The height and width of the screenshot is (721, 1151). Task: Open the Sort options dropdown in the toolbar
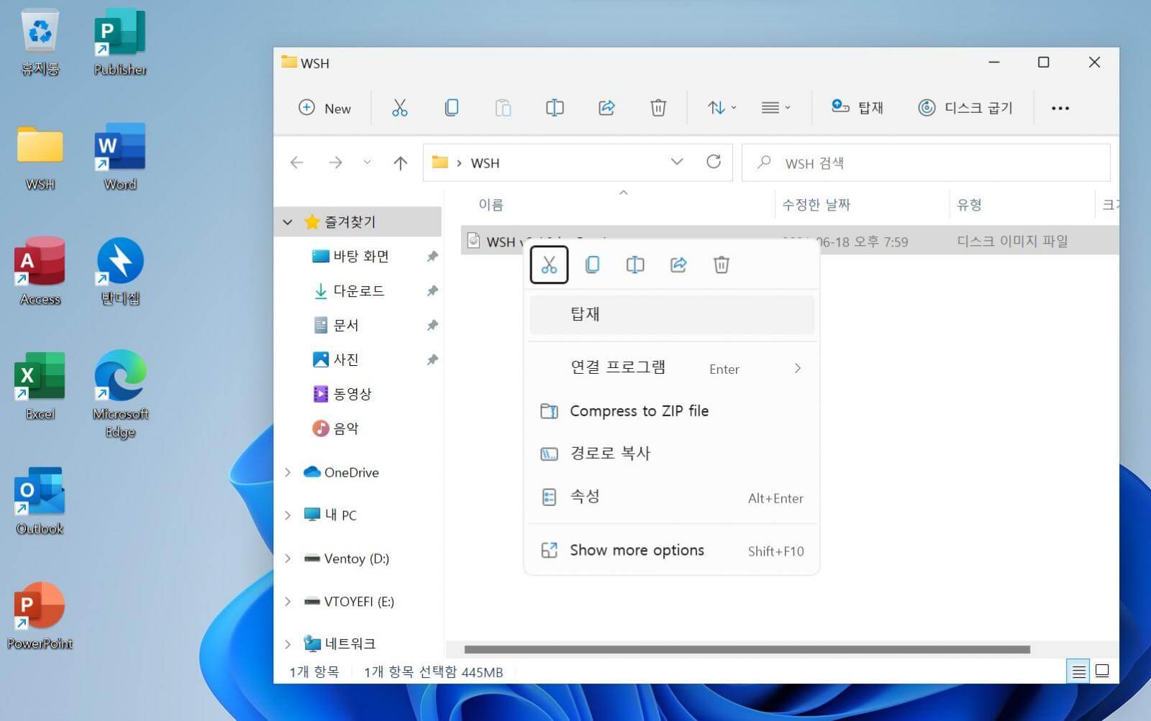pos(722,108)
